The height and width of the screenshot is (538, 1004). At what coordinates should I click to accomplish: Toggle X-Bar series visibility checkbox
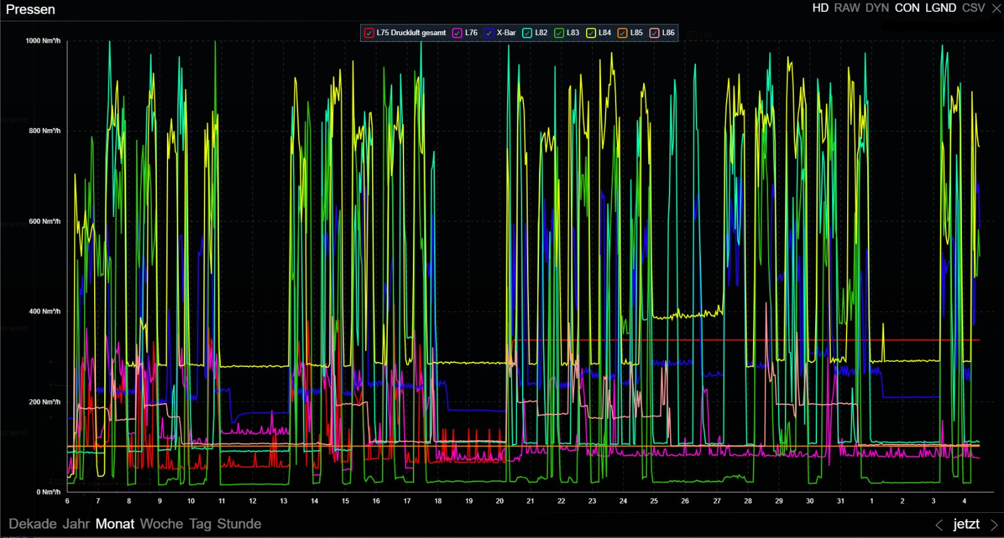click(489, 33)
